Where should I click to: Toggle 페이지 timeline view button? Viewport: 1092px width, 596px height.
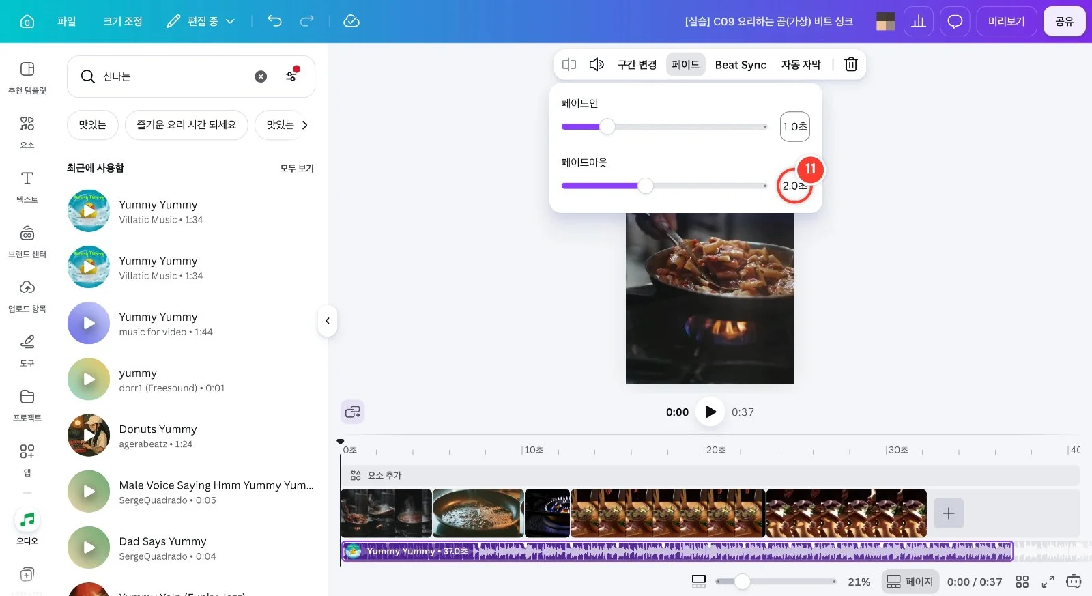[910, 582]
